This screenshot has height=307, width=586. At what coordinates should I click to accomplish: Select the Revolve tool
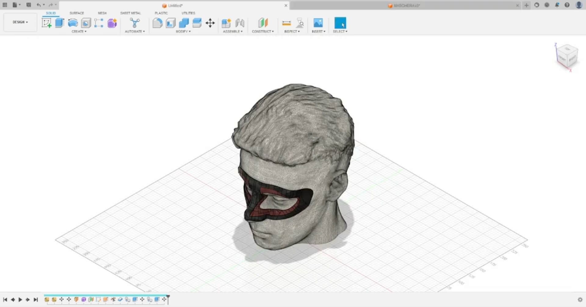(73, 23)
